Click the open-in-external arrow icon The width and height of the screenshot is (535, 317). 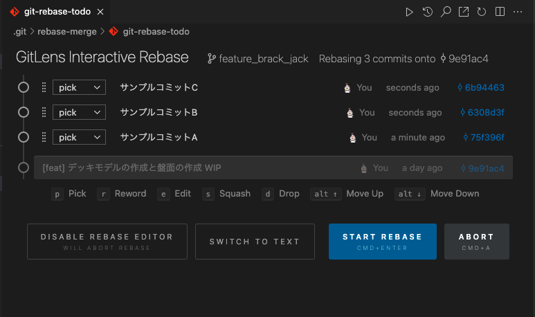463,12
